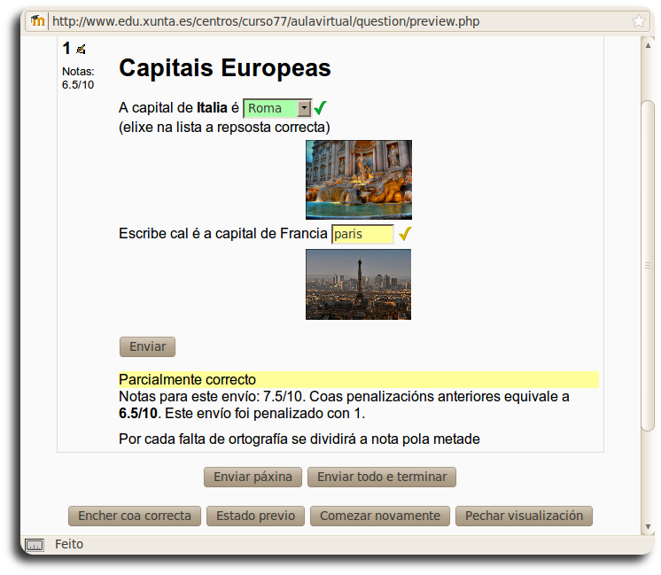Close preview via Pechar visualización

tap(524, 516)
